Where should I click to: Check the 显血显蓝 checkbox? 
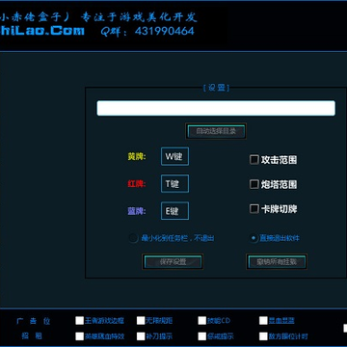263,320
